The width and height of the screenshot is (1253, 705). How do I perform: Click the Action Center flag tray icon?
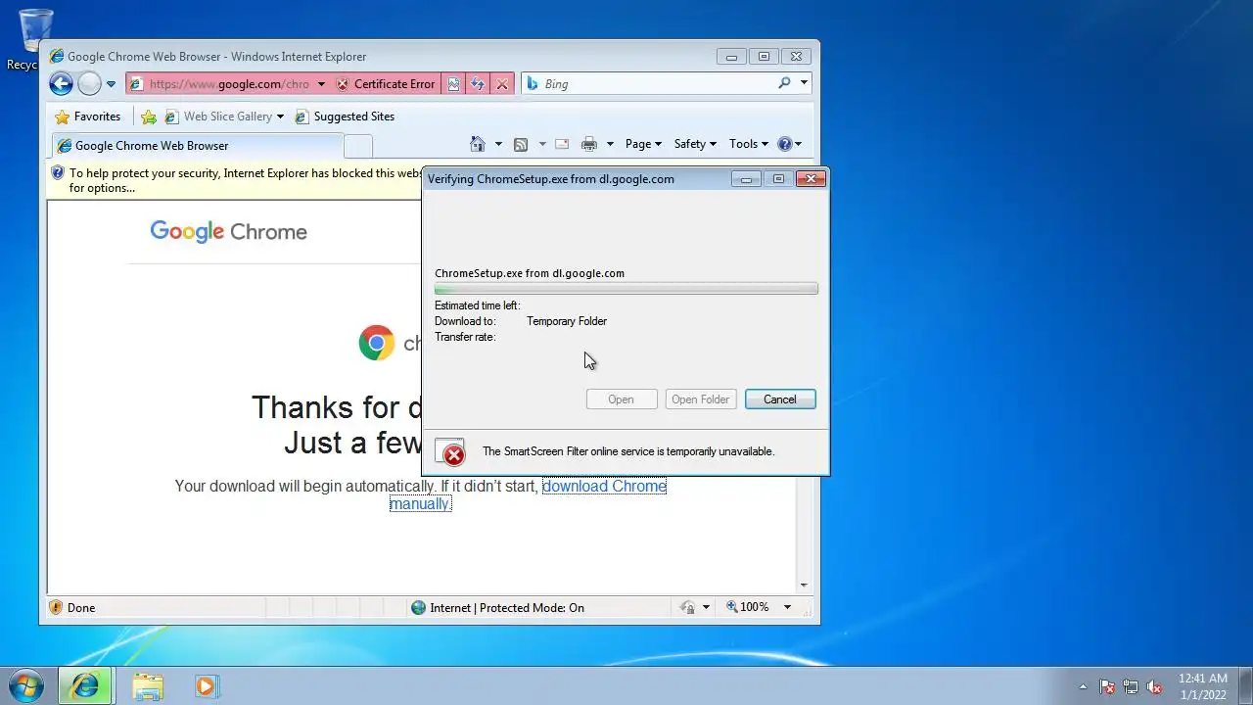(1107, 686)
